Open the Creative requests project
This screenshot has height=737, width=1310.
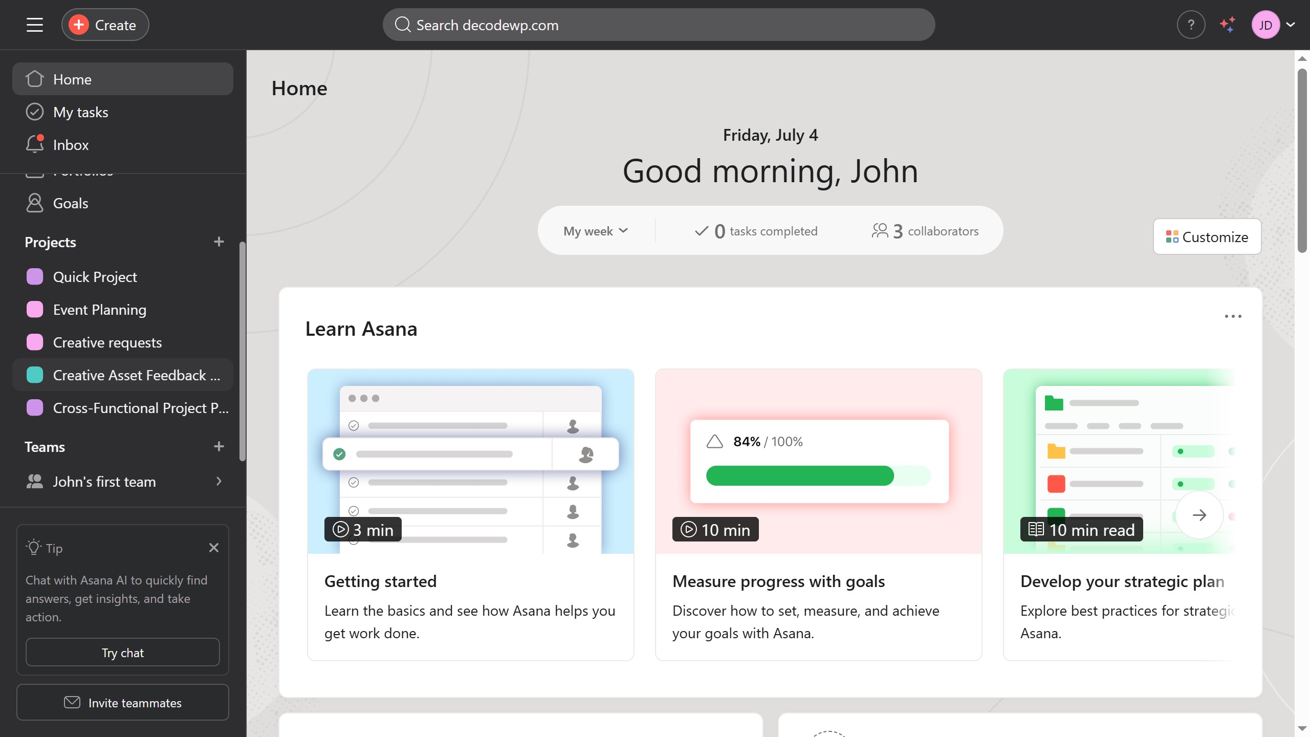107,342
